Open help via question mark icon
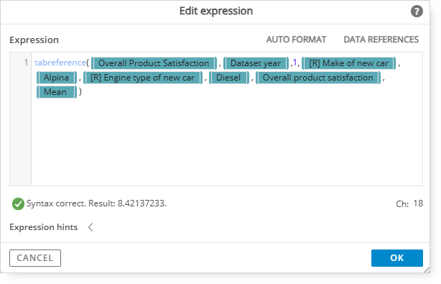Image resolution: width=441 pixels, height=284 pixels. pos(417,12)
